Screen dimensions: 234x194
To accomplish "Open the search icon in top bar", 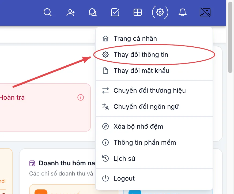I will click(x=48, y=12).
